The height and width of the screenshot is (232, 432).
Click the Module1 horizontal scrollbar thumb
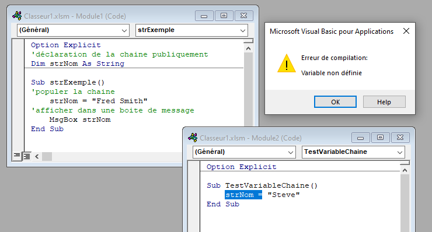(x=47, y=157)
